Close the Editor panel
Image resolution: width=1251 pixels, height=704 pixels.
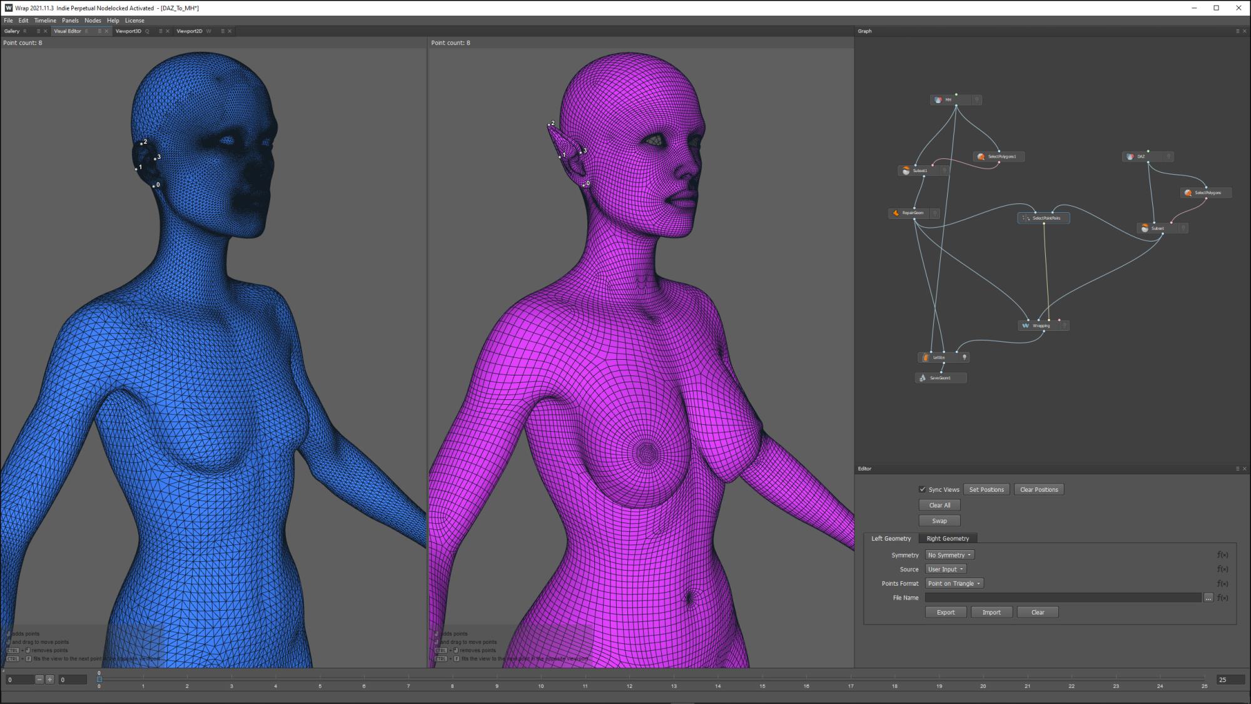[x=1244, y=469]
